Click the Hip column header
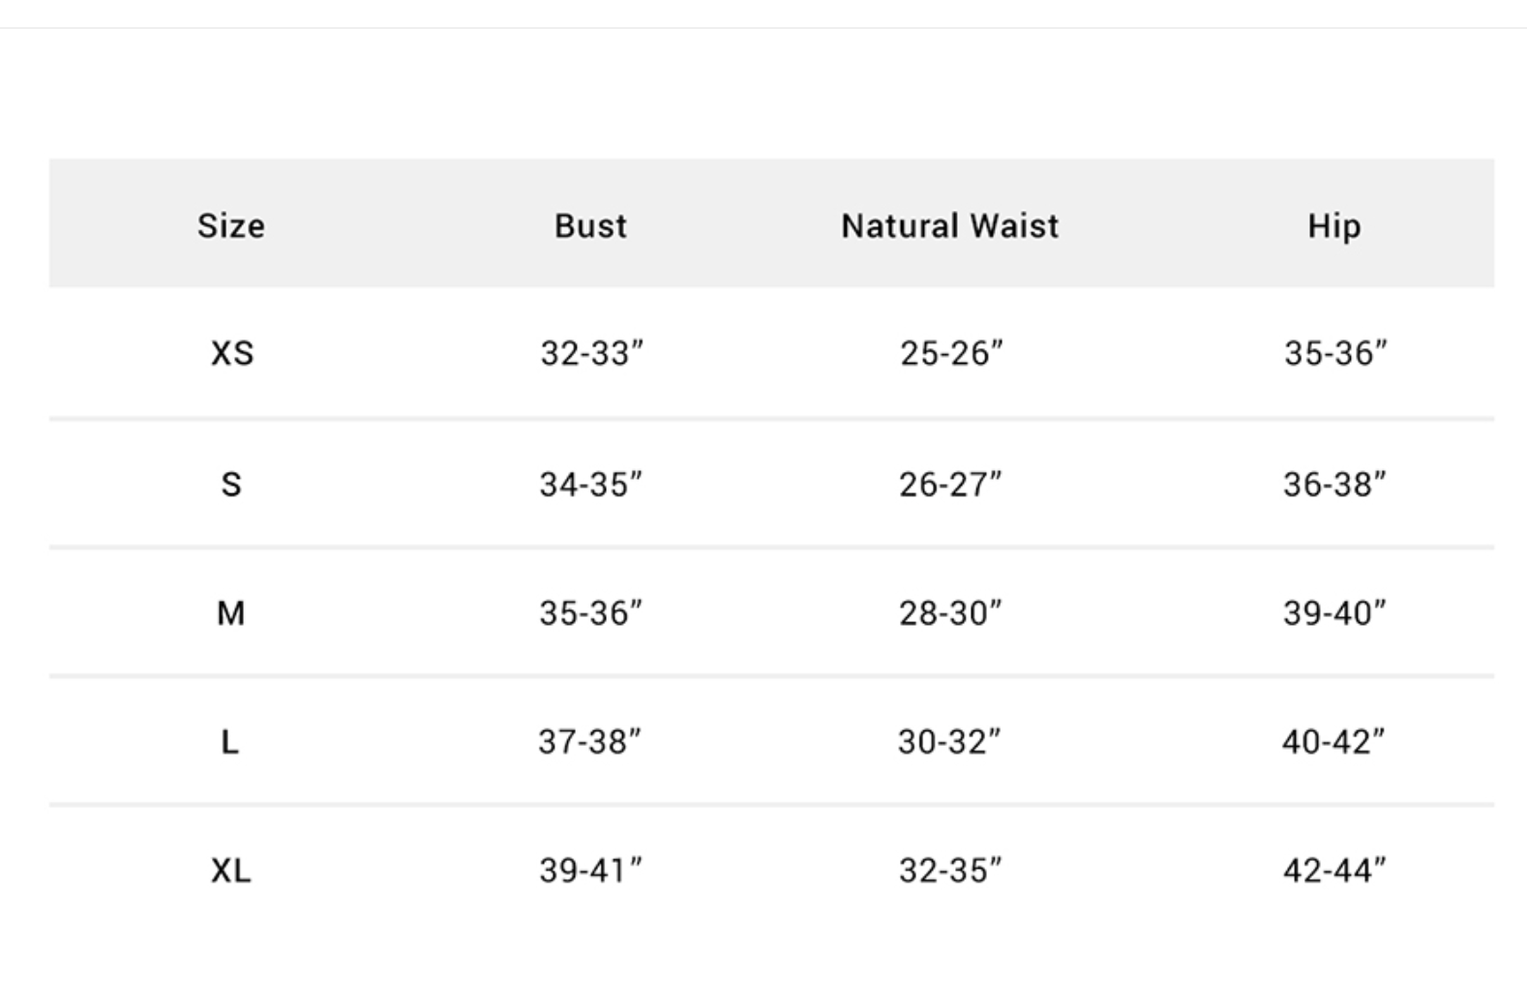 point(1333,225)
